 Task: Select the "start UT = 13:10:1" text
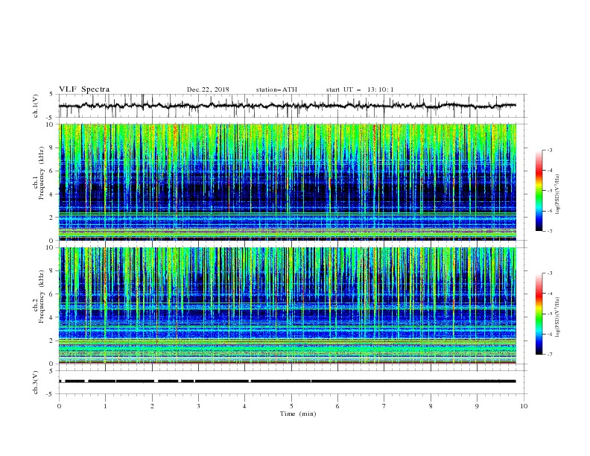coord(360,89)
